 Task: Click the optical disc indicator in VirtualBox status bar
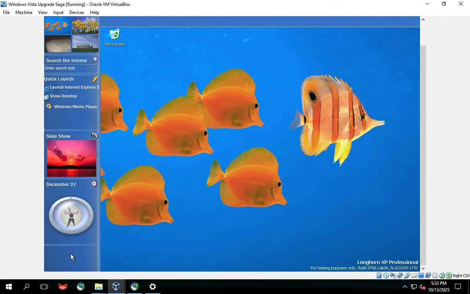point(386,276)
